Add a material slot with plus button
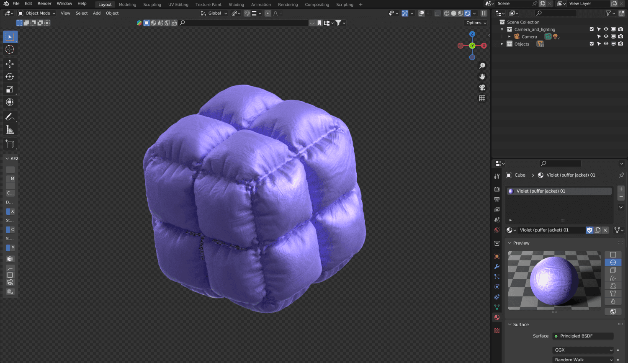 click(621, 189)
